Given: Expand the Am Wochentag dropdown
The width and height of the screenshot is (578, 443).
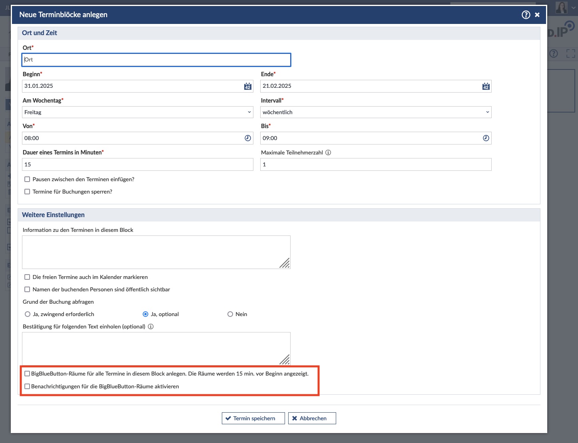Looking at the screenshot, I should click(138, 112).
